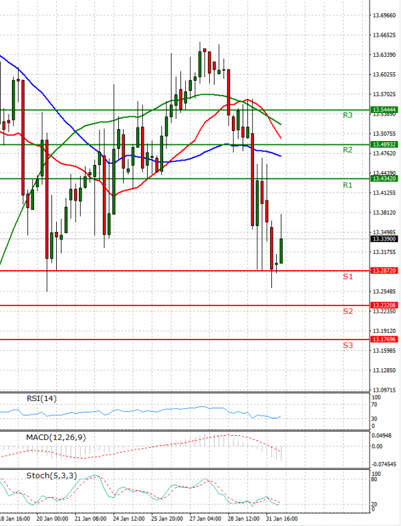Select the S3 label on chart
Image resolution: width=401 pixels, height=526 pixels.
(348, 345)
